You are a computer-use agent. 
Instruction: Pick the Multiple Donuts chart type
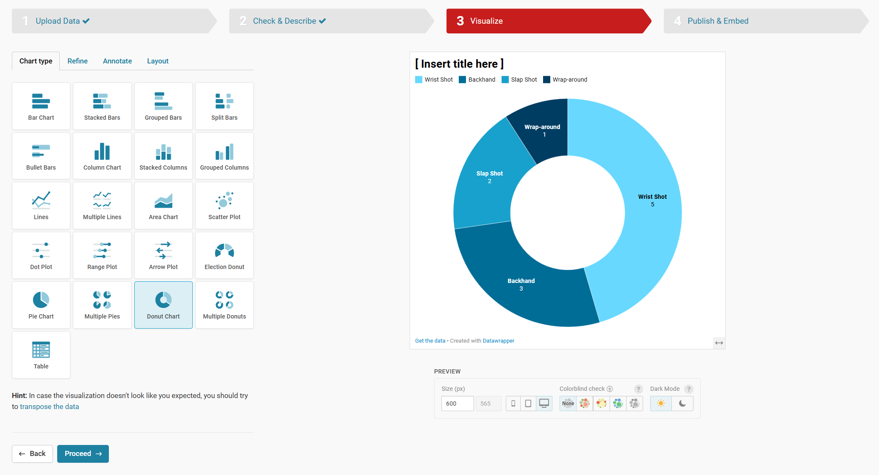[x=224, y=305]
